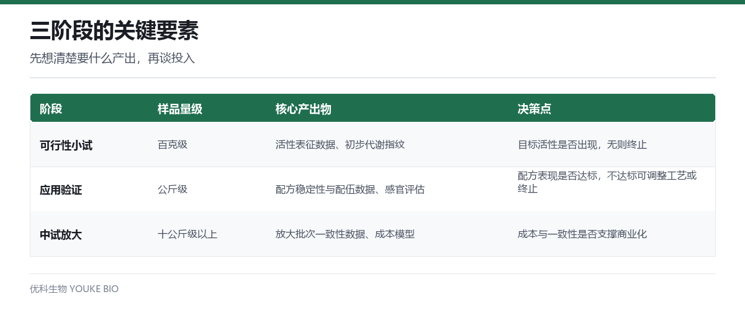Viewport: 745px width, 312px height.
Task: Click the 核心产出物 column header
Action: pyautogui.click(x=304, y=109)
